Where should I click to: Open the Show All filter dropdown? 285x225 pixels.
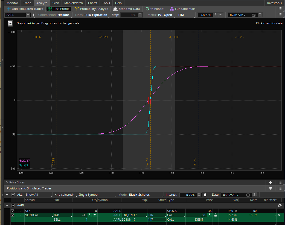38,195
